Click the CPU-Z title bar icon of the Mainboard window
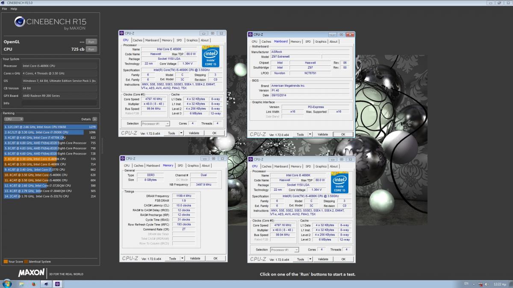This screenshot has width=513, height=288. click(x=251, y=35)
